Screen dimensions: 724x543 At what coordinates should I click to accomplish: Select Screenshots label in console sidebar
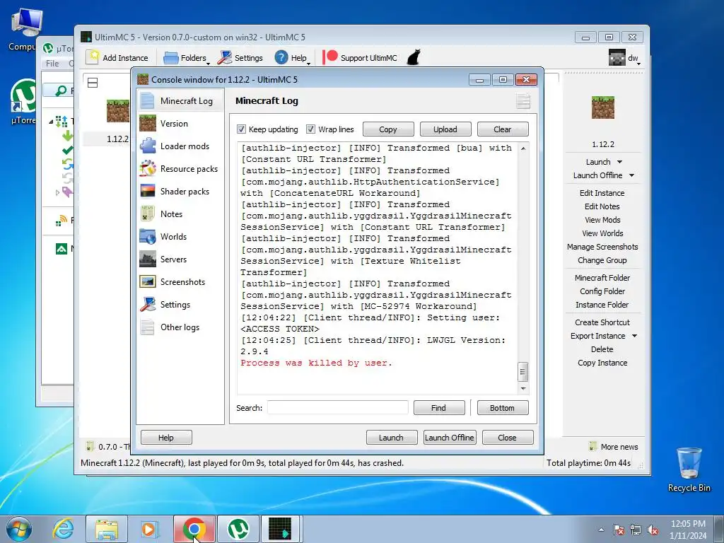point(182,282)
